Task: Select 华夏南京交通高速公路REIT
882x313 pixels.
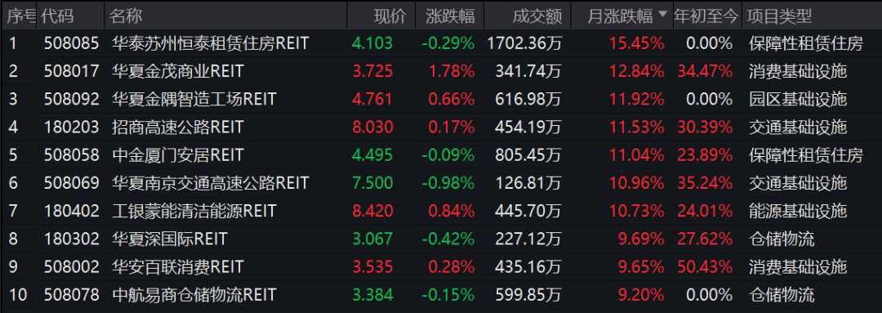Action: coord(441,183)
